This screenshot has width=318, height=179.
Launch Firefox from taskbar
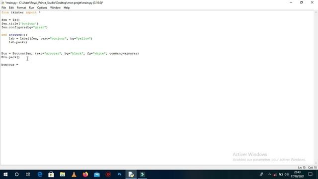tap(85, 175)
